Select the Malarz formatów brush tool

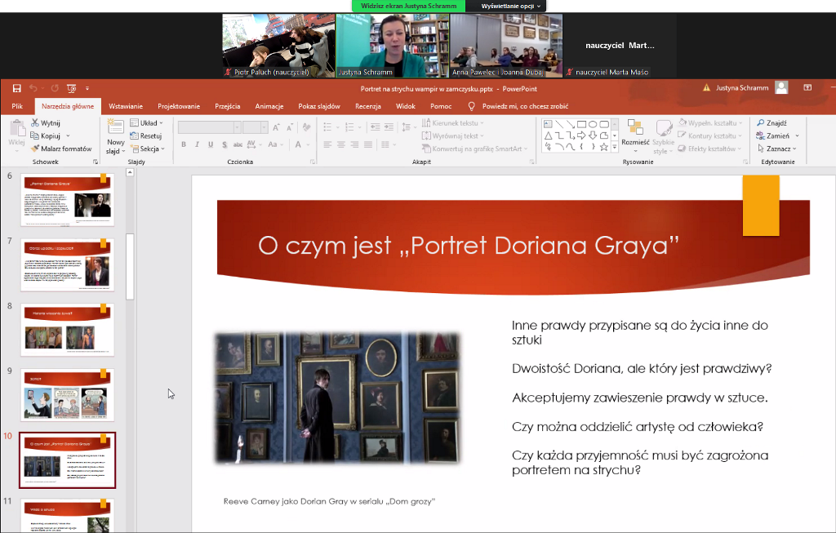tap(34, 149)
